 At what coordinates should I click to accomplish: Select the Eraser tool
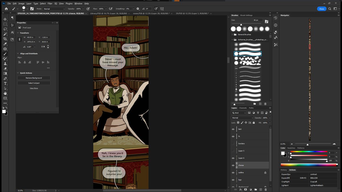5,69
